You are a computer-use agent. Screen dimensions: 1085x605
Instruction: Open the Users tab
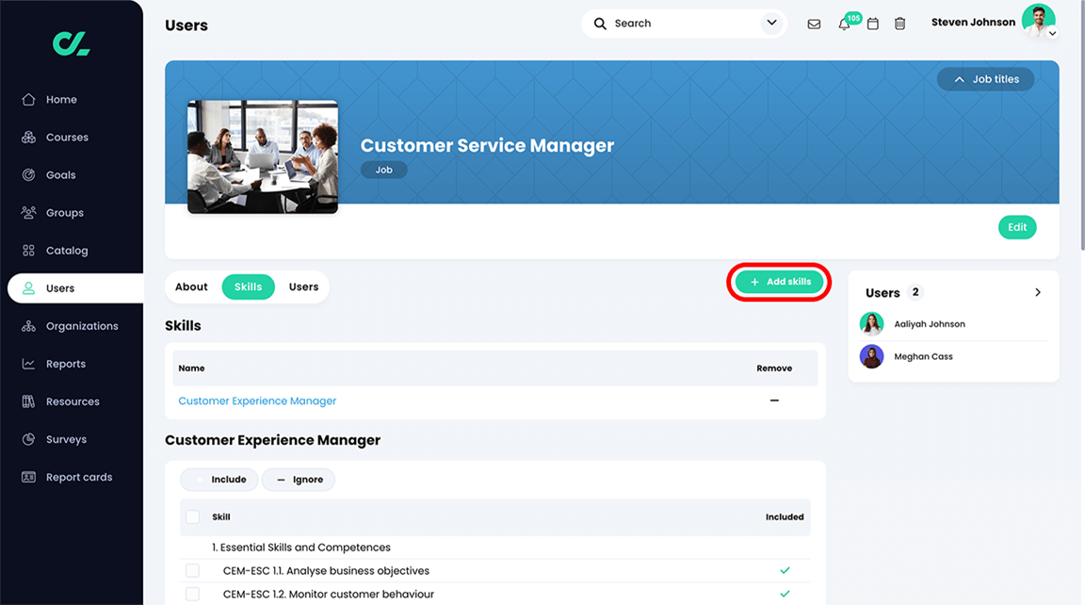pyautogui.click(x=302, y=286)
